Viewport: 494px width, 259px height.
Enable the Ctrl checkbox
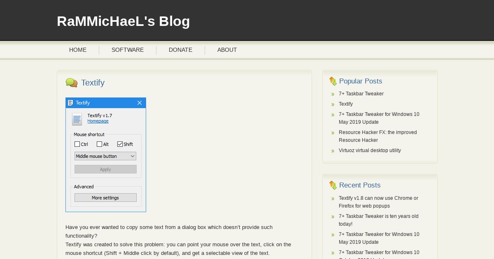(77, 144)
